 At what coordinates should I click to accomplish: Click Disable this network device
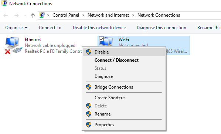point(99,28)
